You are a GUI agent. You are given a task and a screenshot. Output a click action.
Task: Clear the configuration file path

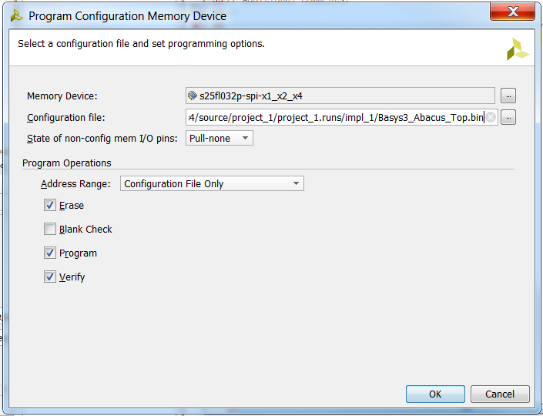pyautogui.click(x=491, y=117)
